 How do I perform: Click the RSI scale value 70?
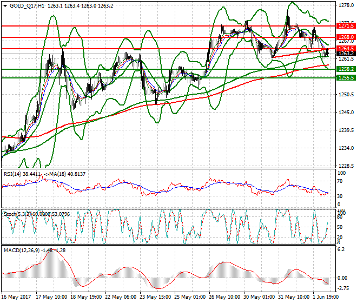[340, 181]
